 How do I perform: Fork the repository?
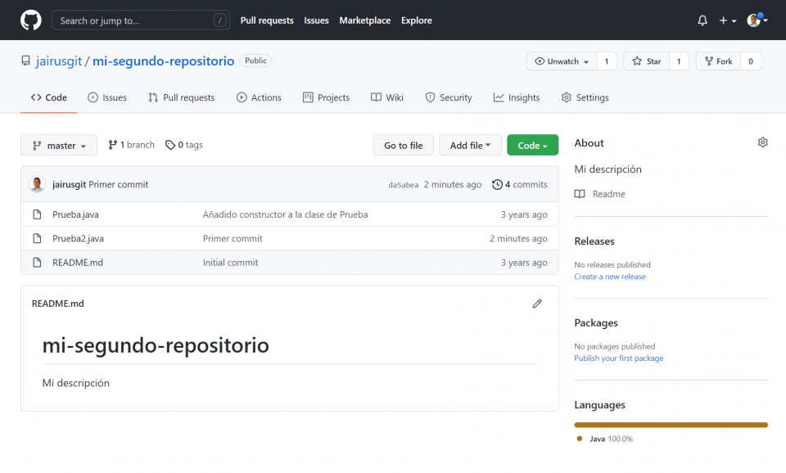[718, 61]
